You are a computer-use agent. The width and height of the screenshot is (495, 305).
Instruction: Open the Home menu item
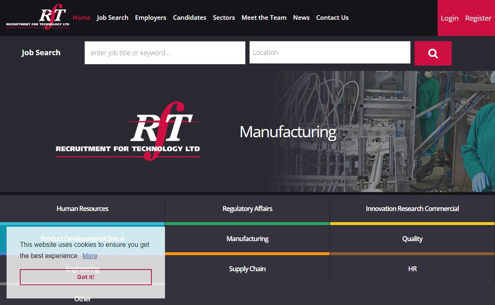pos(82,18)
